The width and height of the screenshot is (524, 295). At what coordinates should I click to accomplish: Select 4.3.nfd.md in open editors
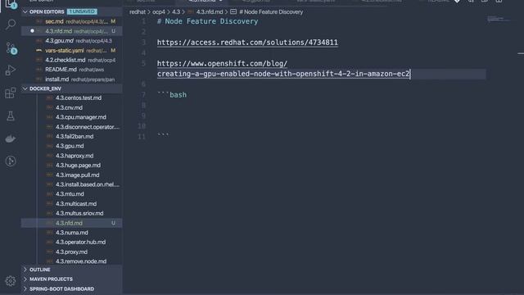[72, 31]
